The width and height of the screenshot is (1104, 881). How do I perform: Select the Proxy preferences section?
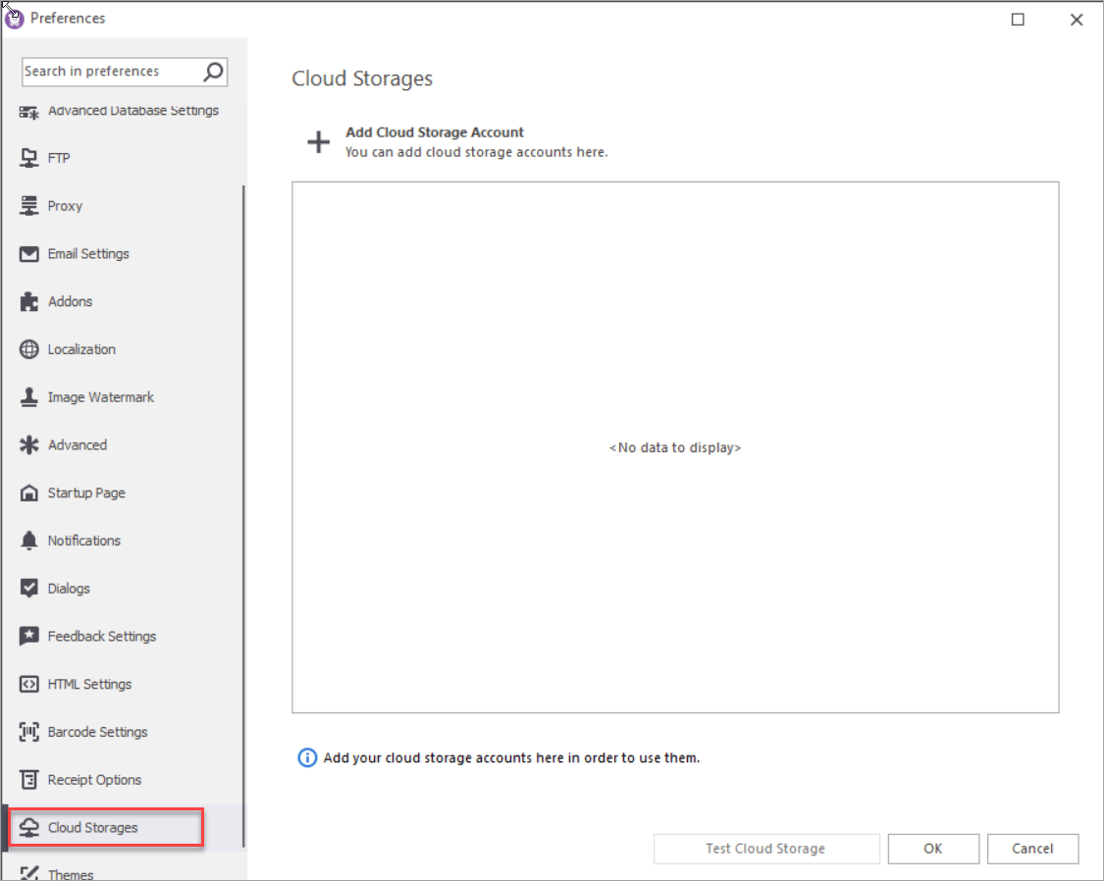[x=123, y=206]
